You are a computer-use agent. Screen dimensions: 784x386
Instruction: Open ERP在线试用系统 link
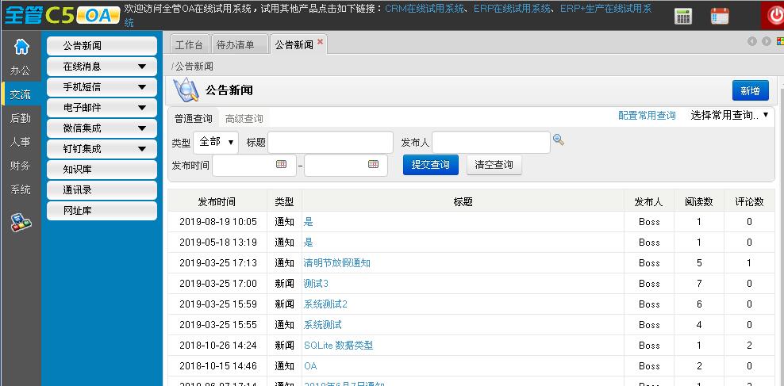pyautogui.click(x=513, y=9)
